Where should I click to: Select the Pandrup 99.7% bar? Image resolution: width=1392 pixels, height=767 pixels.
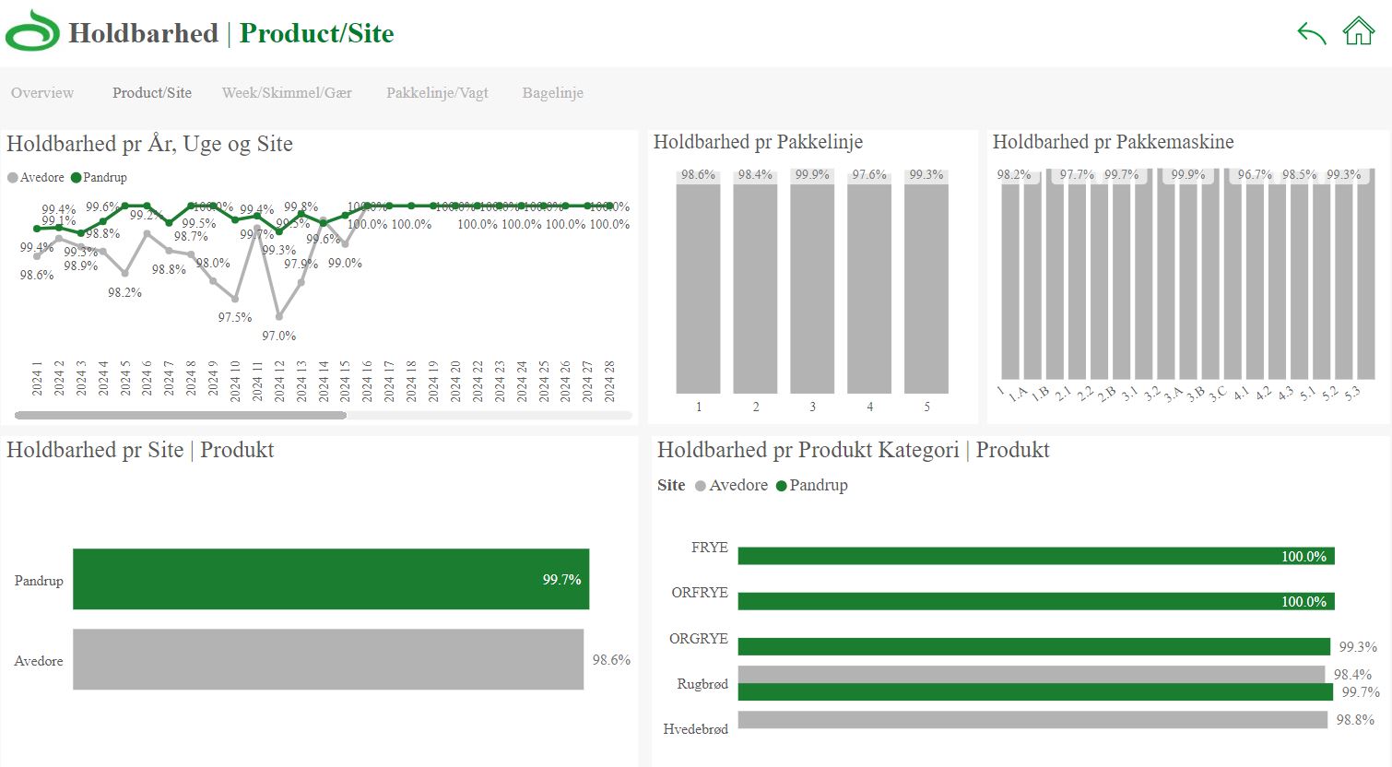point(331,579)
